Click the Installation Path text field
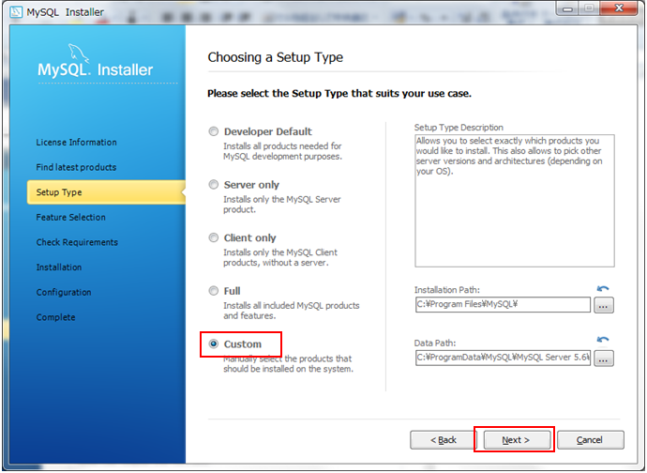Image resolution: width=647 pixels, height=473 pixels. pos(503,304)
